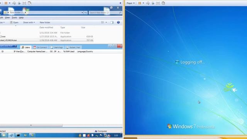
Task: Click the ID column header
Action: [x=3, y=51]
